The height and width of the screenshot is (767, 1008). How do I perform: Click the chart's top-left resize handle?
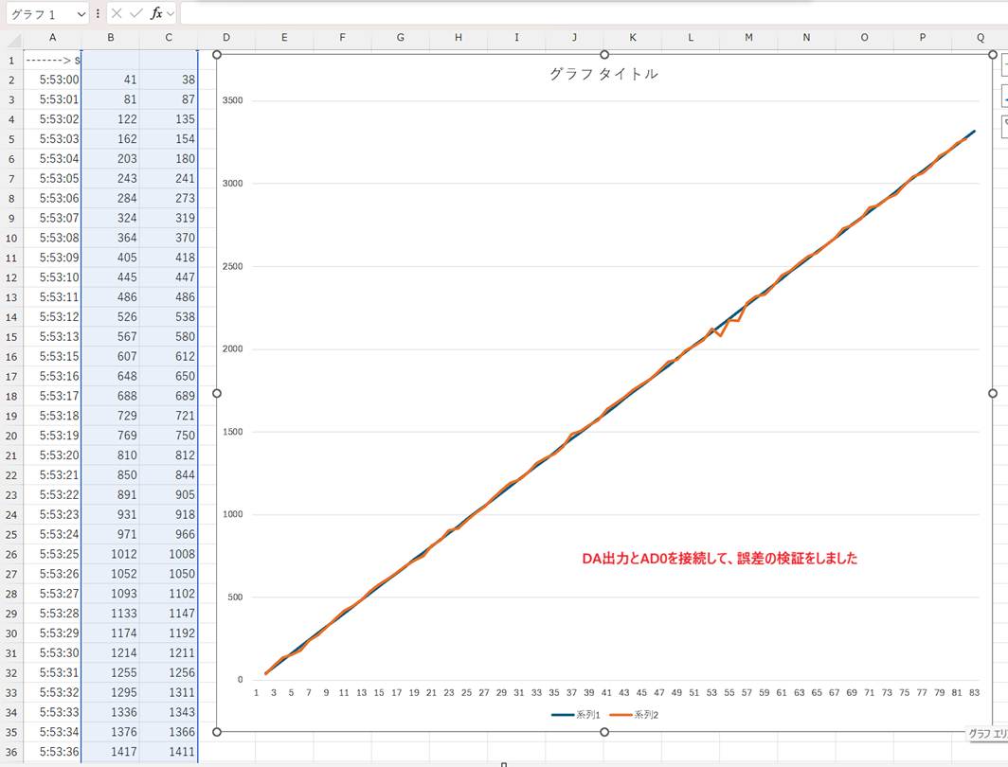pyautogui.click(x=217, y=55)
